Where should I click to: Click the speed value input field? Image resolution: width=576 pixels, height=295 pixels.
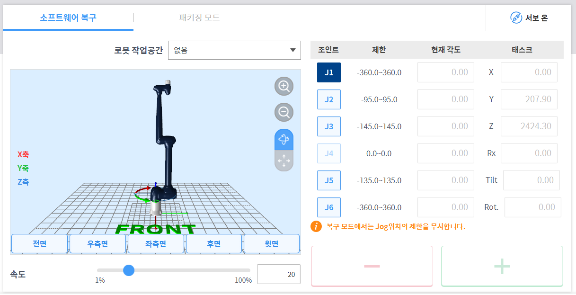(x=278, y=275)
